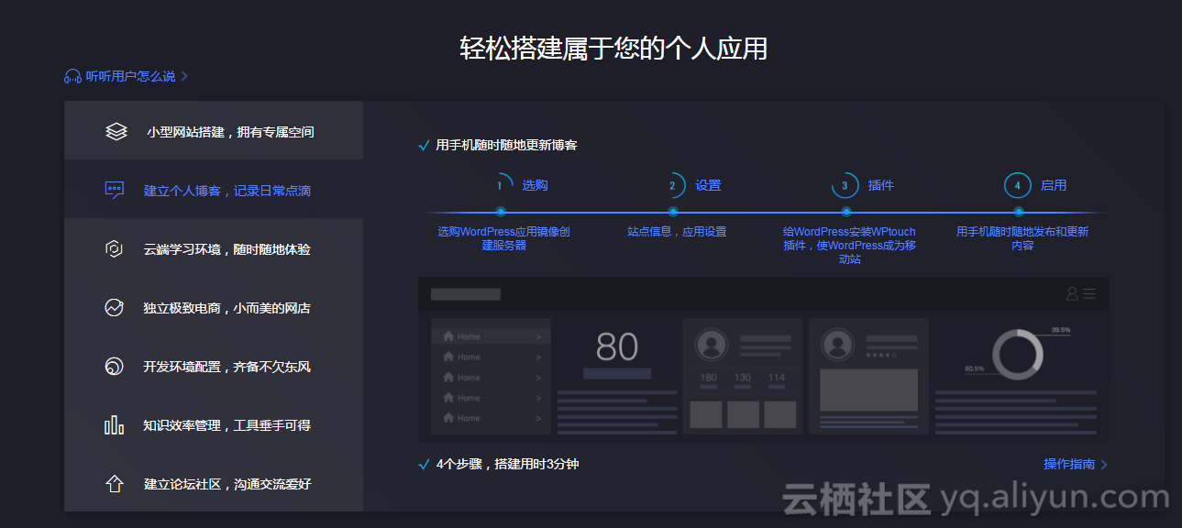Select tab 云端学习环境，随时随地体验

coord(214,248)
